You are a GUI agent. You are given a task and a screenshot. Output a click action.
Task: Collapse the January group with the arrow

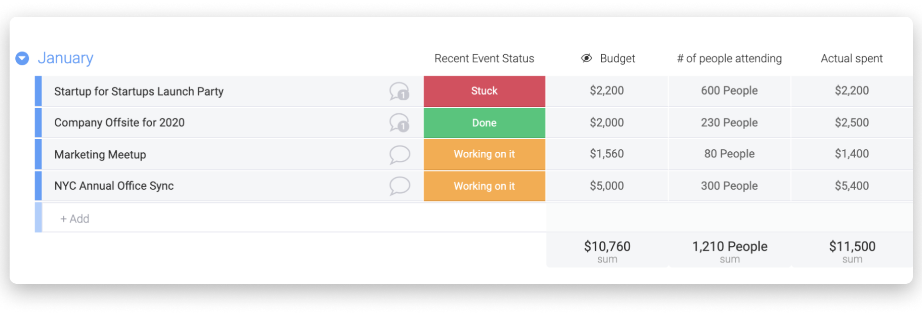coord(22,58)
